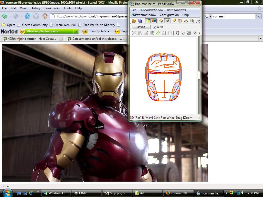Expand Quick Launch overflow chevron
This screenshot has width=263, height=197.
[x=38, y=192]
